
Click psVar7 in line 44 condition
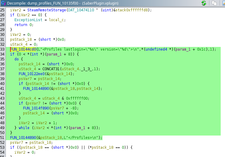pyautogui.click(x=34, y=103)
